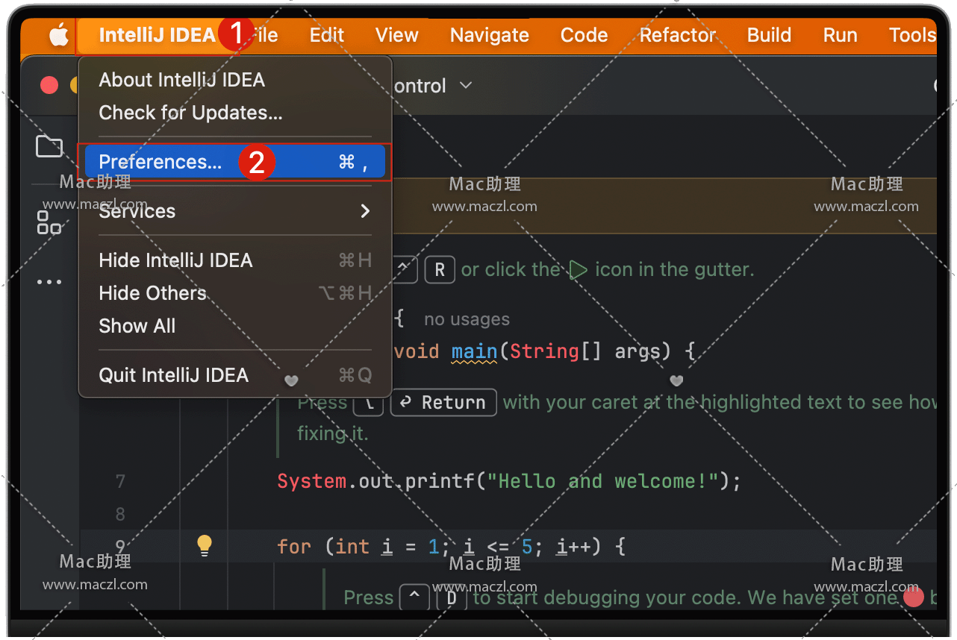This screenshot has height=640, width=957.
Task: Click Check for Updates...
Action: (x=190, y=113)
